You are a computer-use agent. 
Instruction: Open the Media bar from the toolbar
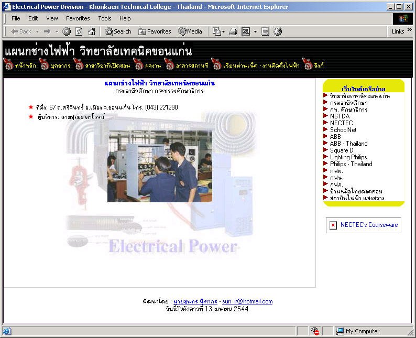coord(190,31)
